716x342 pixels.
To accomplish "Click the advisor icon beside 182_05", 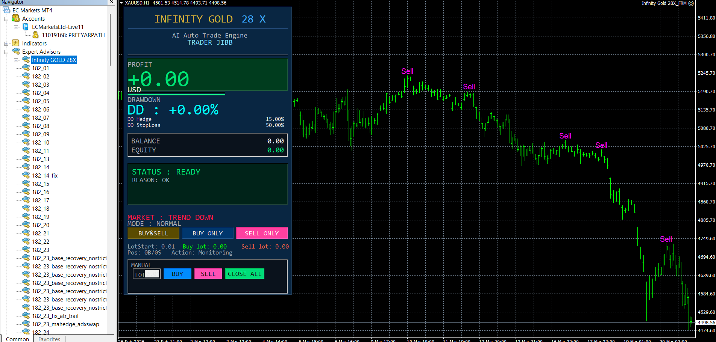I will tap(26, 101).
